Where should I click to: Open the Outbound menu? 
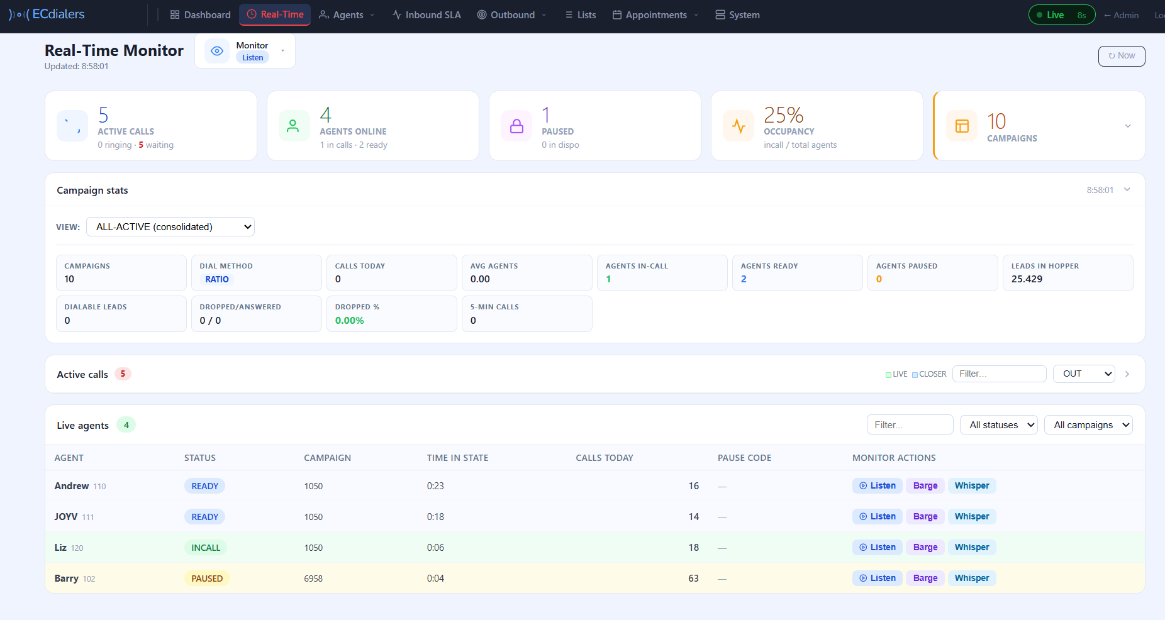pos(512,15)
